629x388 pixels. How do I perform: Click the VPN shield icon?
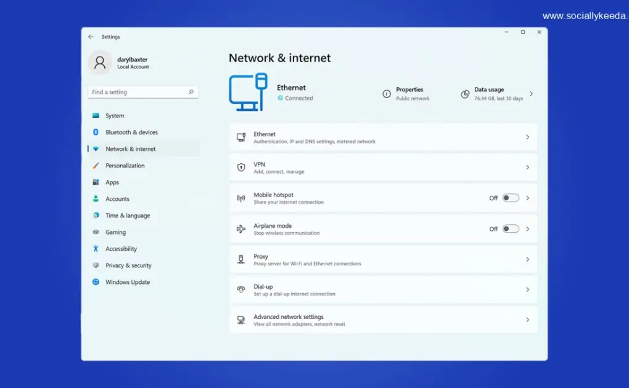click(x=241, y=167)
